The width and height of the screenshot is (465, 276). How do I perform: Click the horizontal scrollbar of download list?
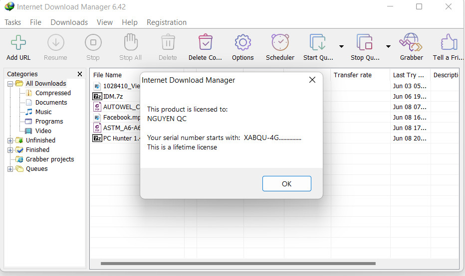(x=238, y=263)
